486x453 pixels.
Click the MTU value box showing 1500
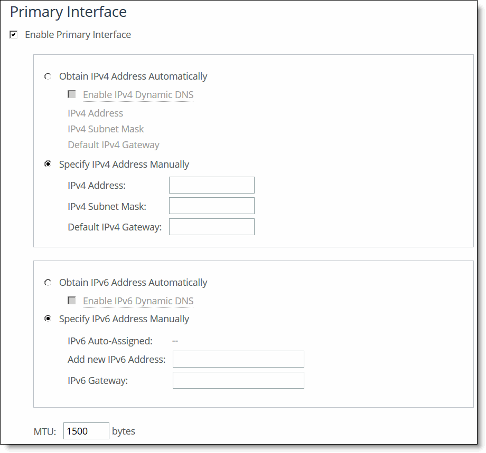click(x=86, y=431)
